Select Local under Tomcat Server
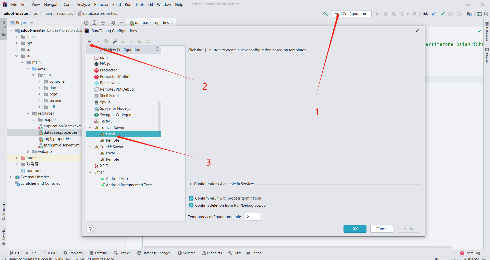This screenshot has width=490, height=260. pos(124,134)
